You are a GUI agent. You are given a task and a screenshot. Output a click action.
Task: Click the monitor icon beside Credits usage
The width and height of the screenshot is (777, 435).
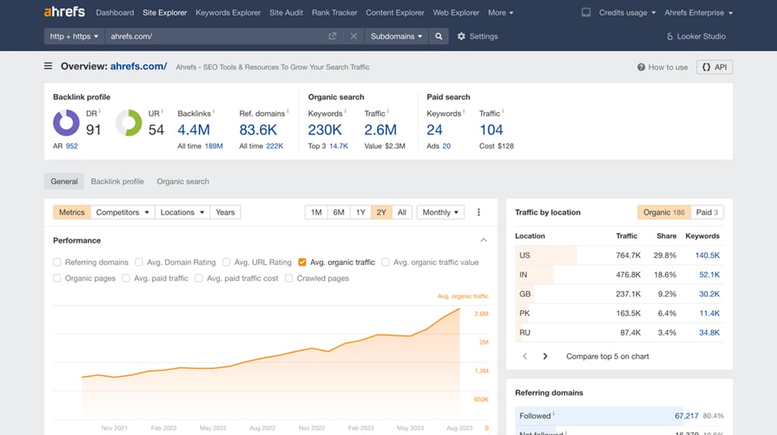[586, 12]
